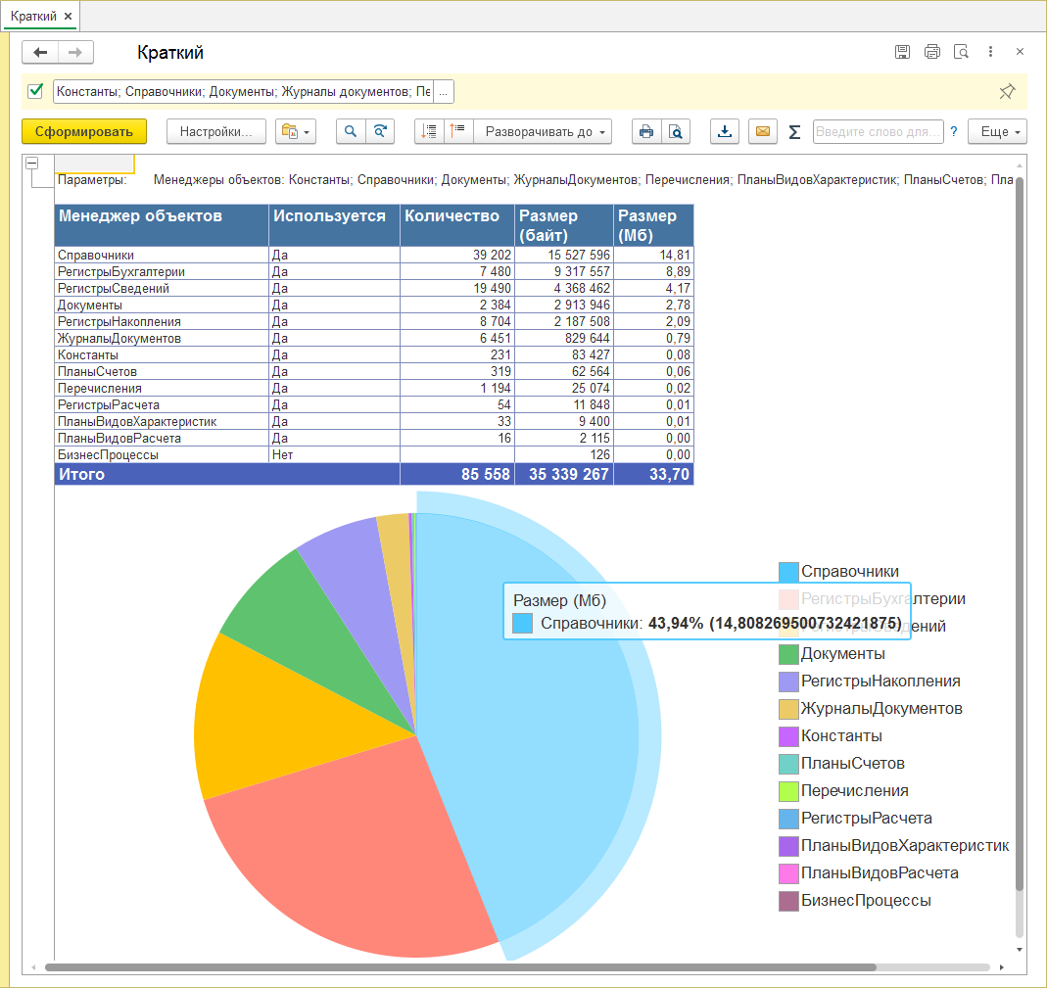
Task: Click the ЖурналыДокументов legend label
Action: 881,709
